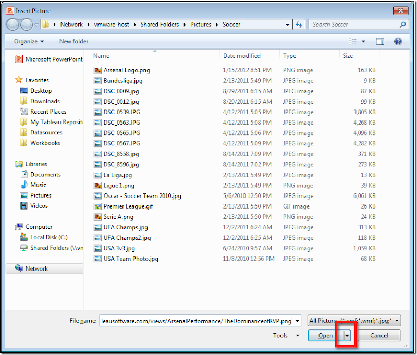
Task: Click the Favorites star icon
Action: (19, 80)
